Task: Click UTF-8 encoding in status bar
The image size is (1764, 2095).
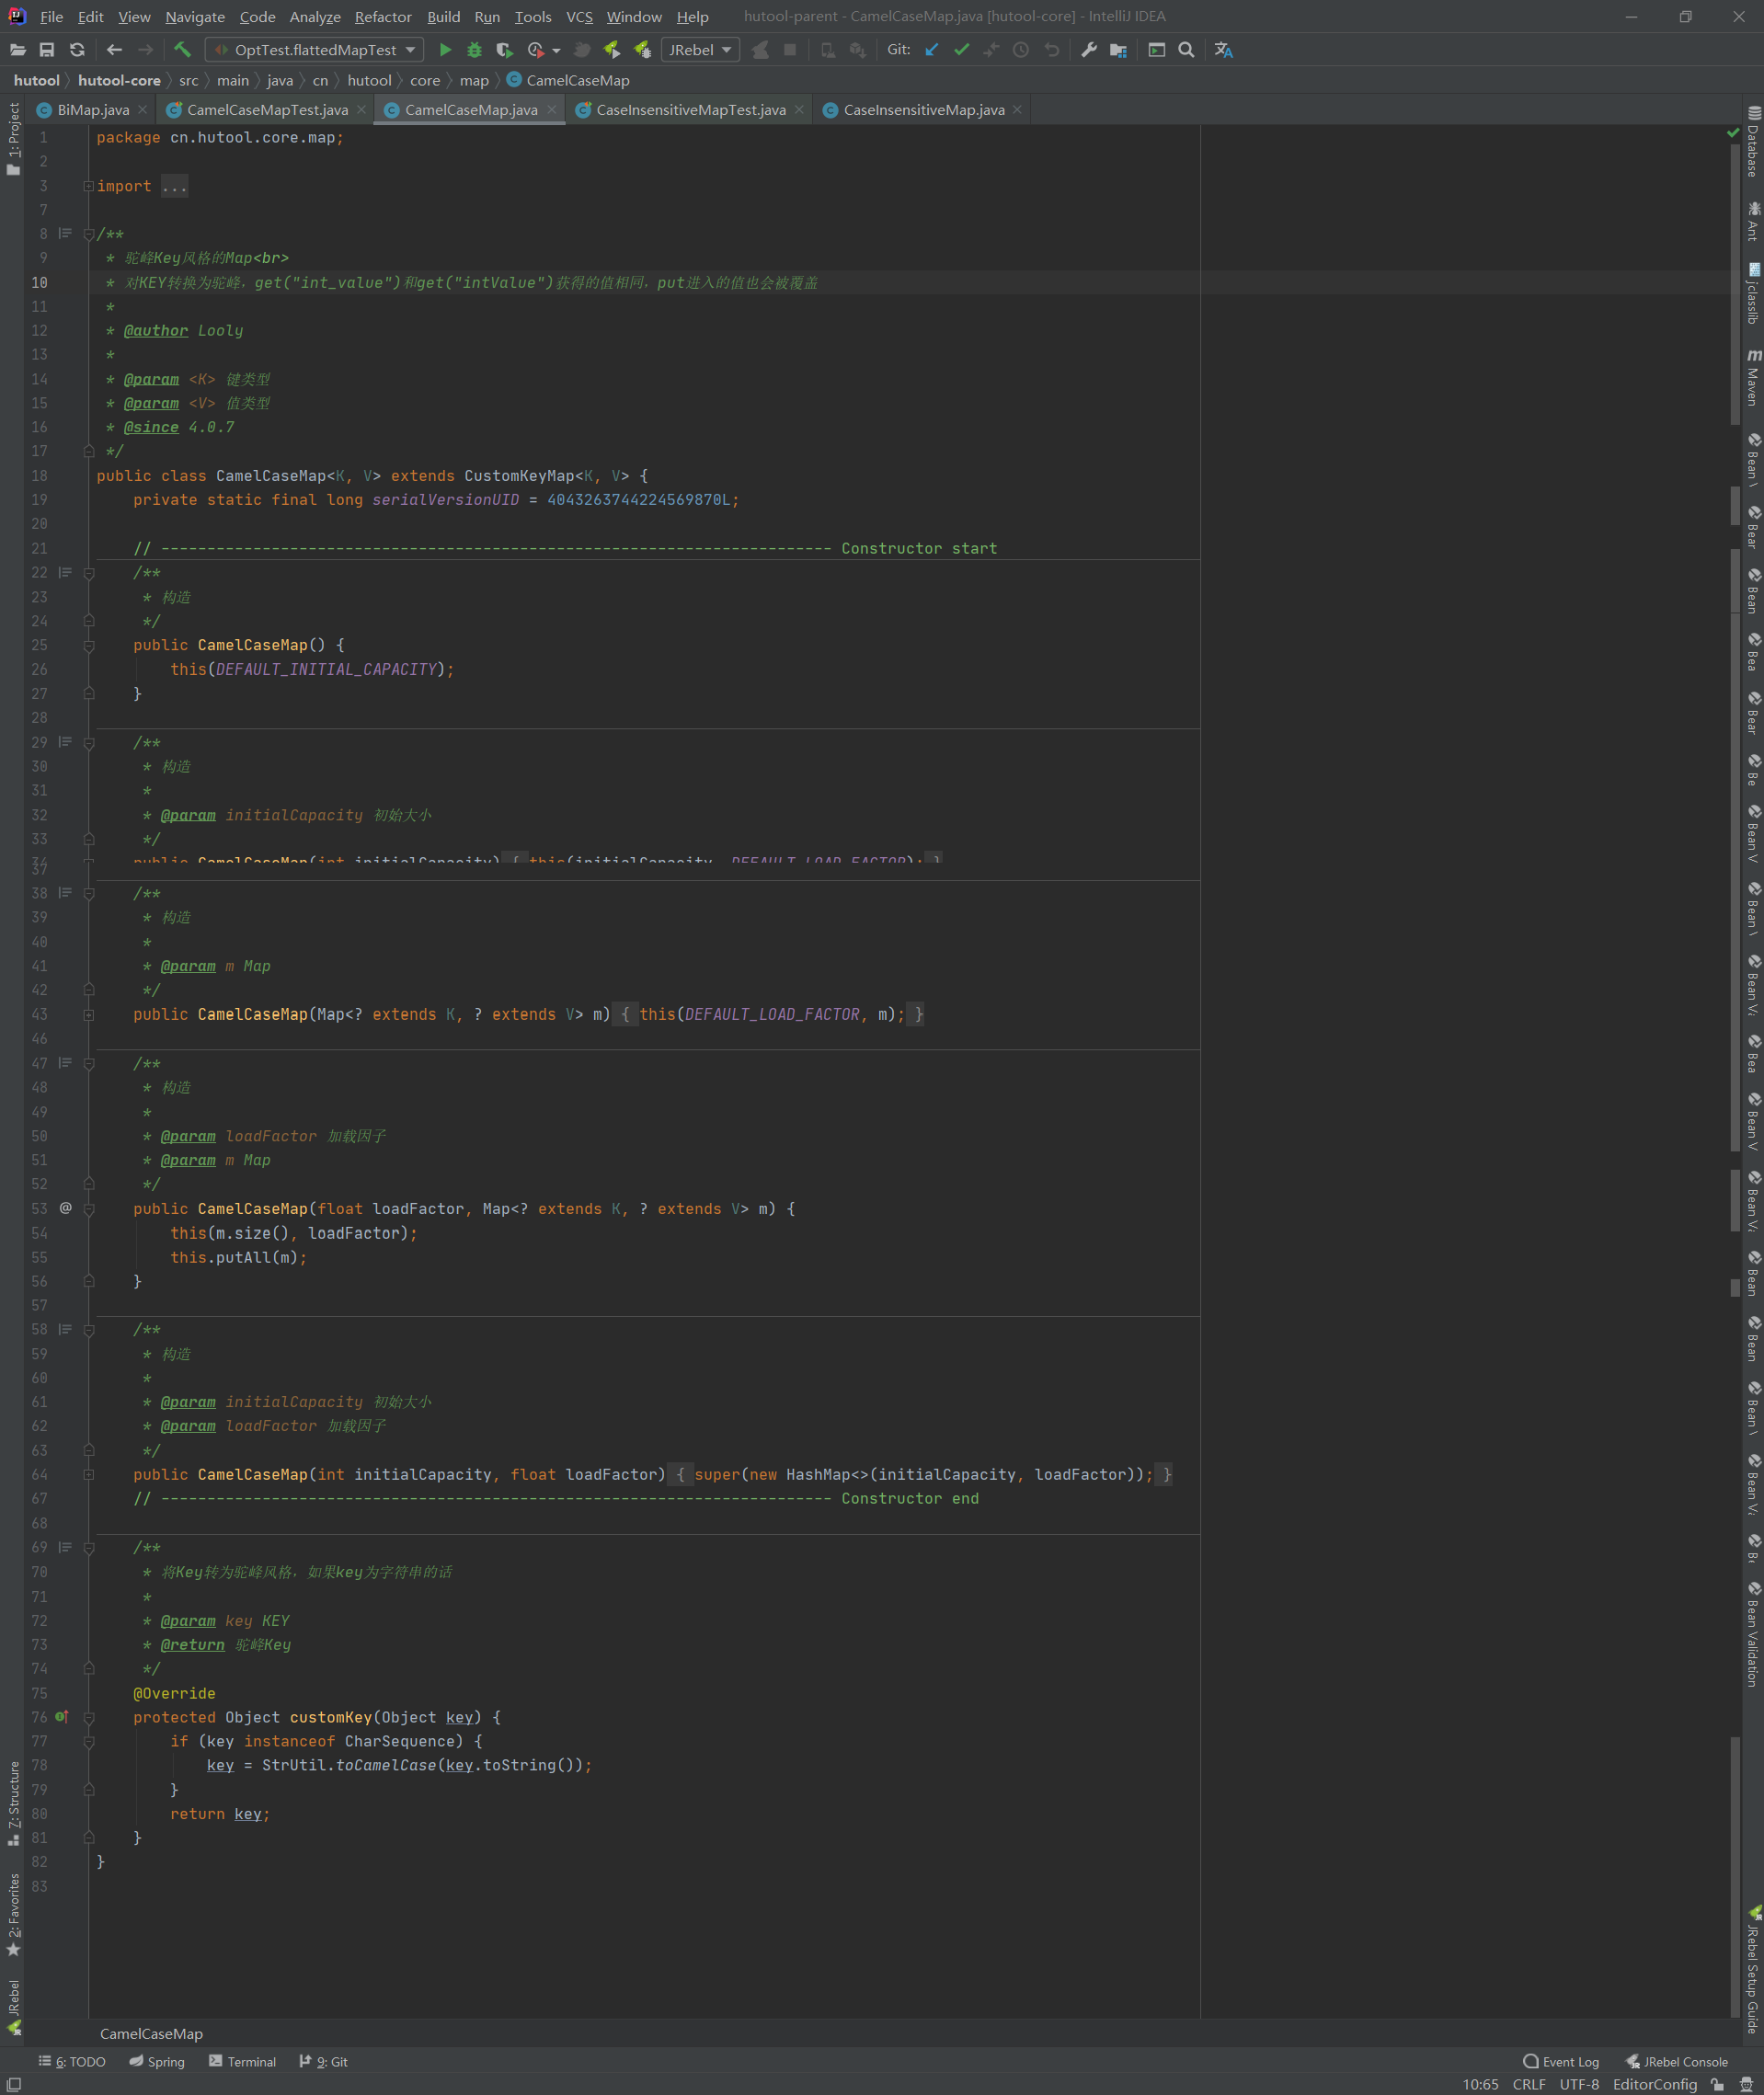Action: [x=1579, y=2084]
